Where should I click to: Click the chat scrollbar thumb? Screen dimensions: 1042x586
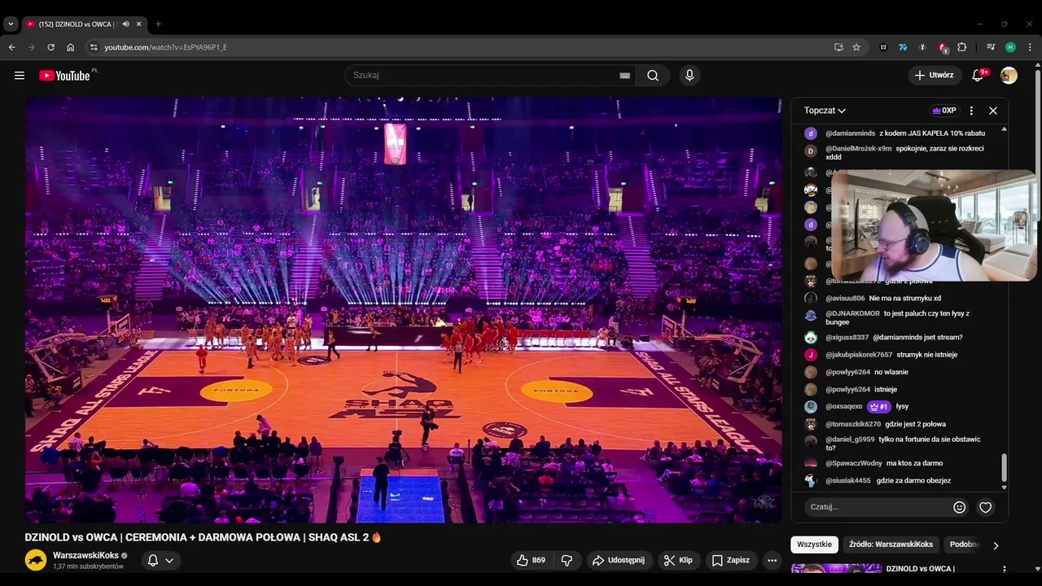pos(1004,467)
